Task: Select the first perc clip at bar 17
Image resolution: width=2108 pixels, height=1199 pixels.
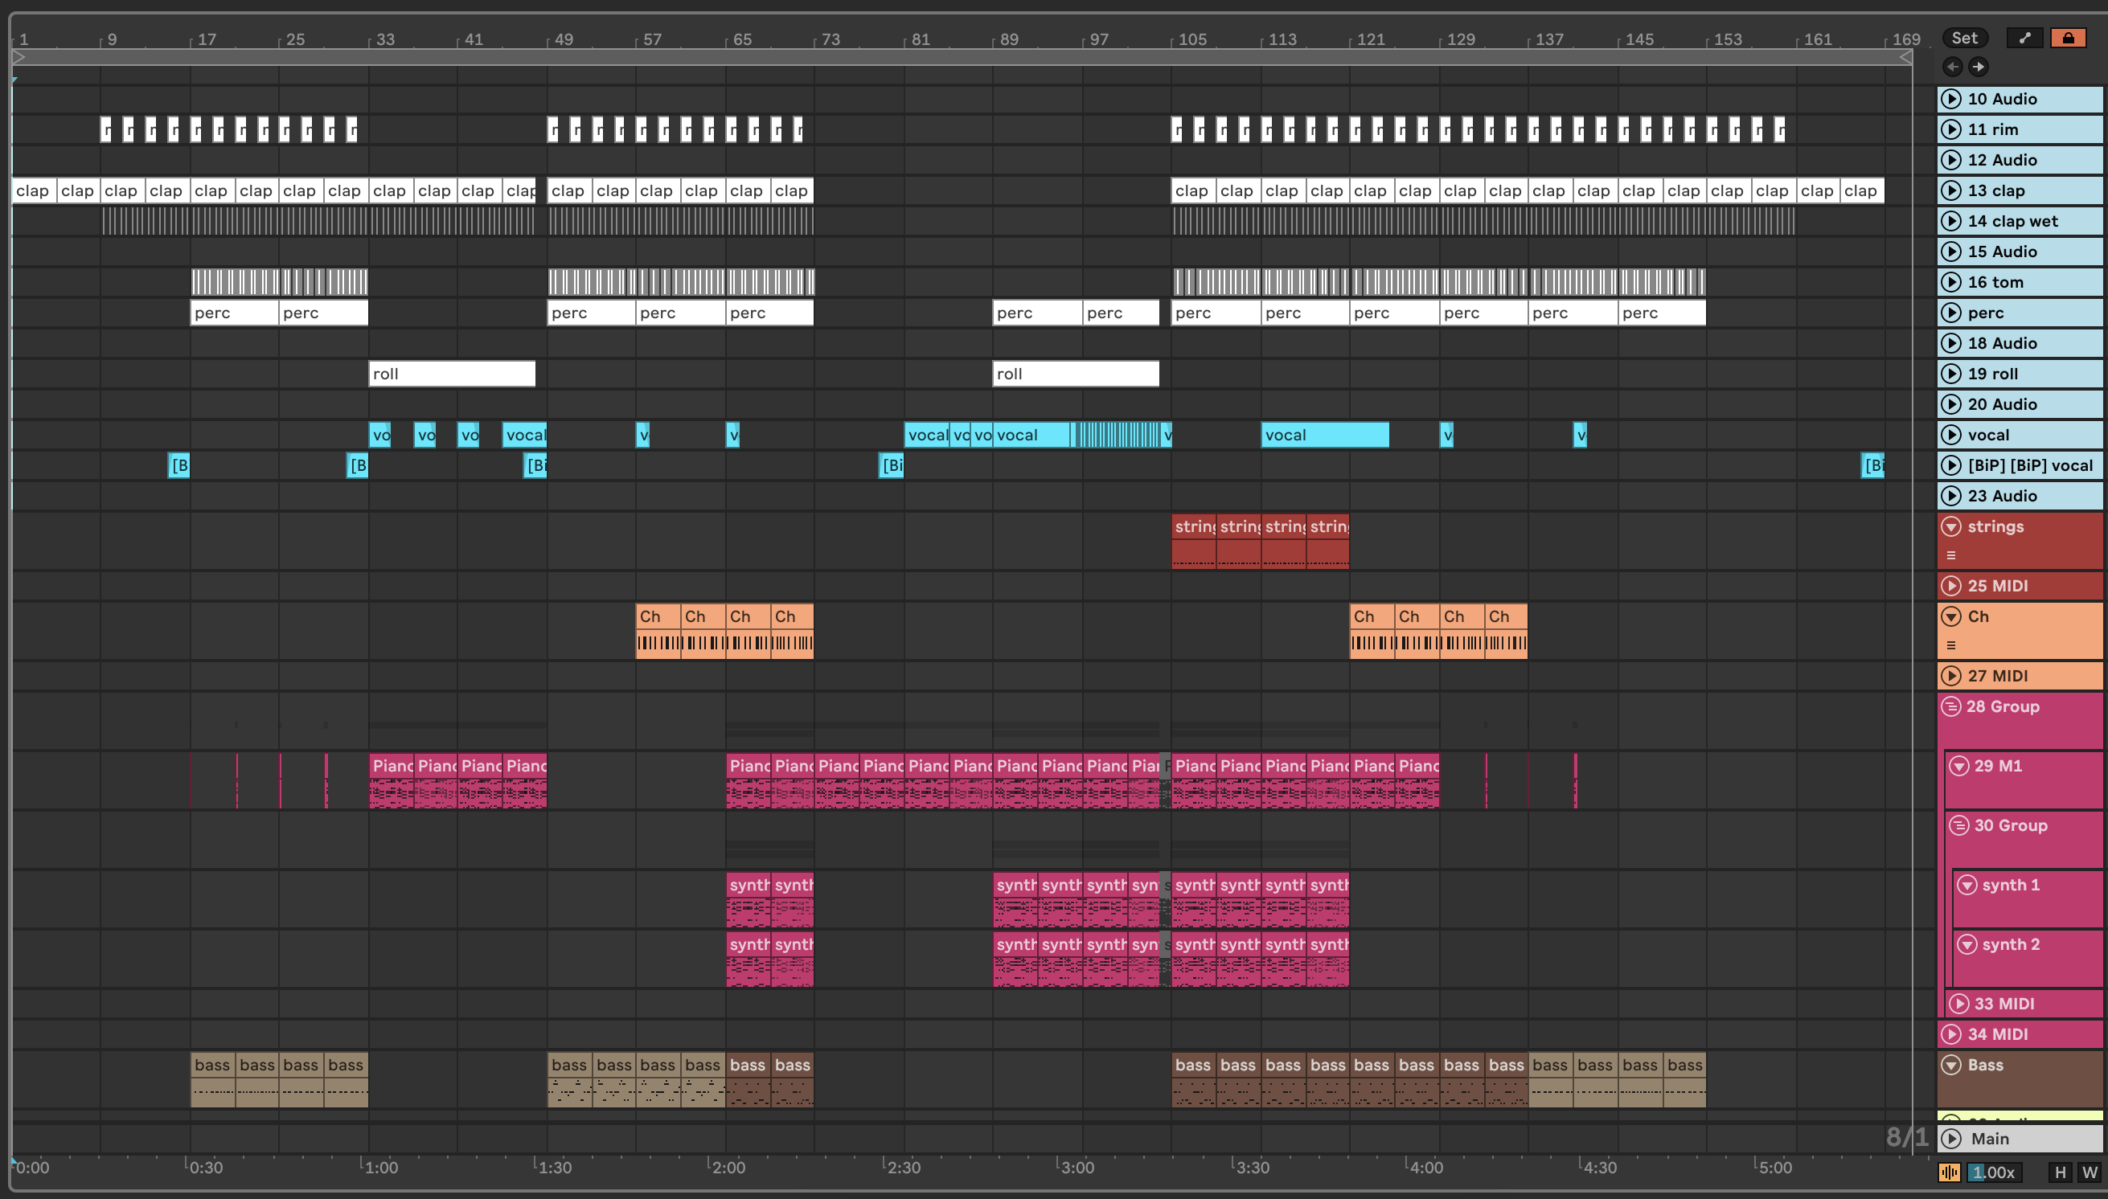Action: pos(234,312)
